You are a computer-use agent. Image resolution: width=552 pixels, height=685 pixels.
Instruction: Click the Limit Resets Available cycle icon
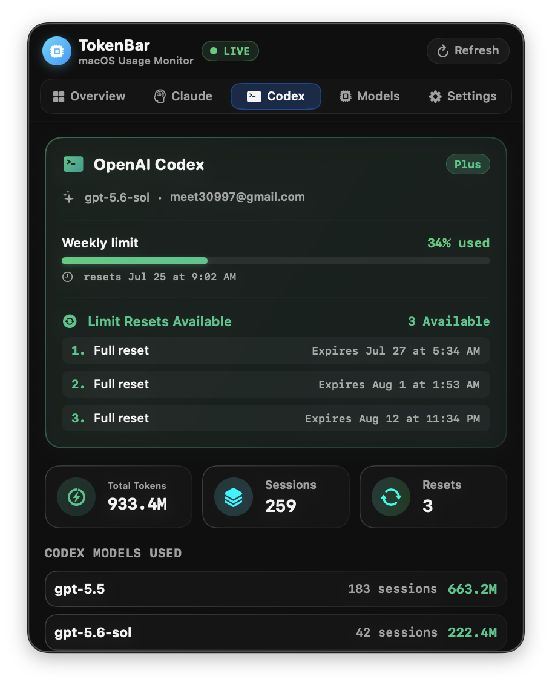(70, 321)
